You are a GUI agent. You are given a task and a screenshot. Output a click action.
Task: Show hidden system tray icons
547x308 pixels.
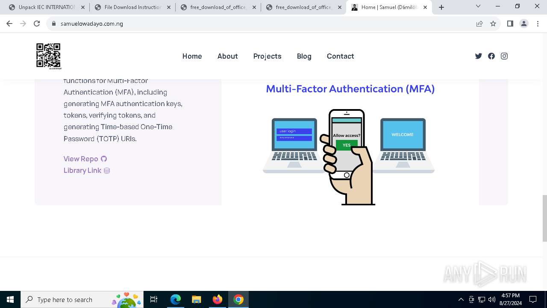(461, 299)
